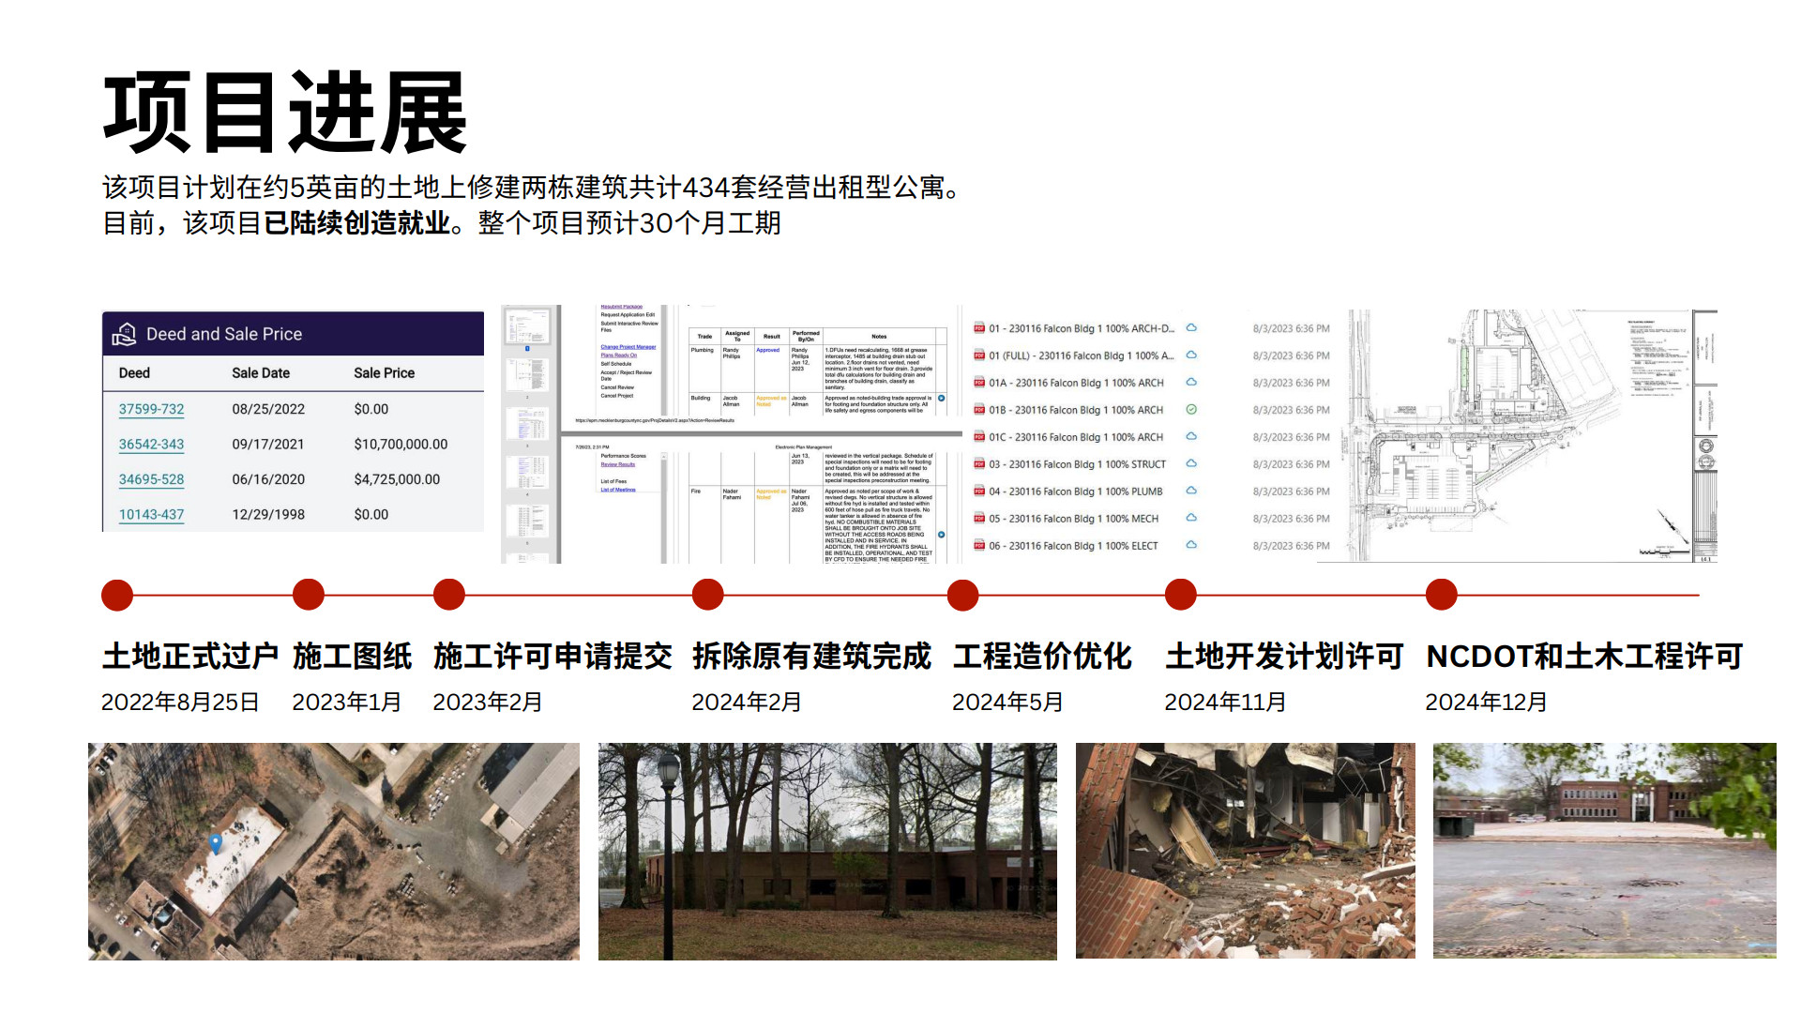Click the $10,700,000.00 sale price cell
1801x1013 pixels.
[x=401, y=445]
